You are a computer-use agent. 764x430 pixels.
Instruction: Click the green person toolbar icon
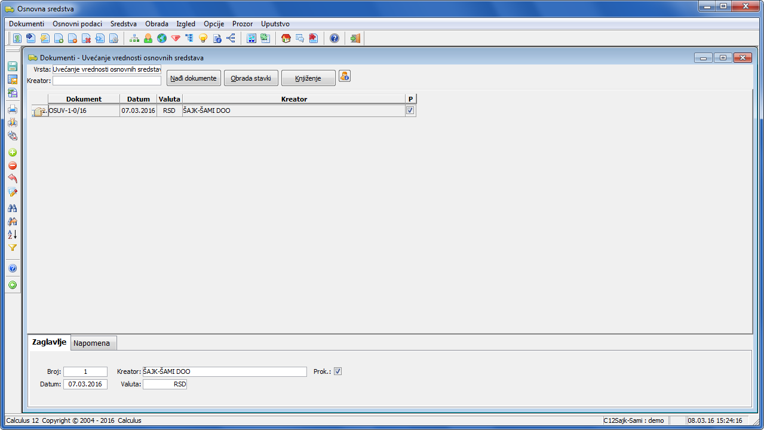[148, 38]
